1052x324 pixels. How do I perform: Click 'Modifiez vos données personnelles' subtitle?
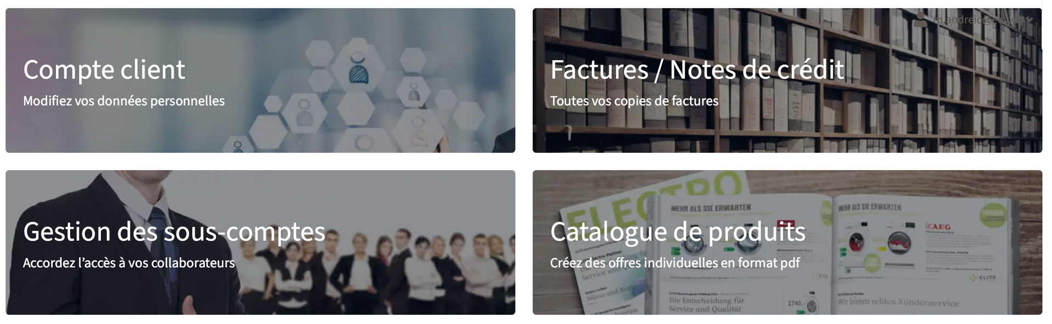[124, 101]
